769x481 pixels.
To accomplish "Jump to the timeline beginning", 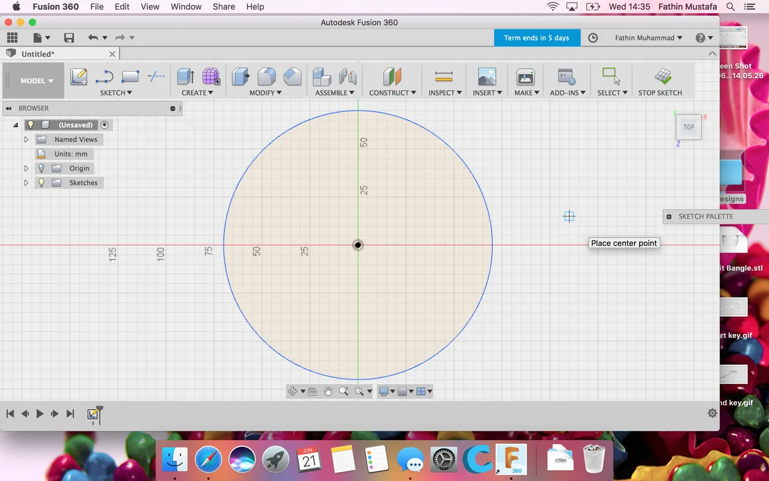I will click(10, 414).
